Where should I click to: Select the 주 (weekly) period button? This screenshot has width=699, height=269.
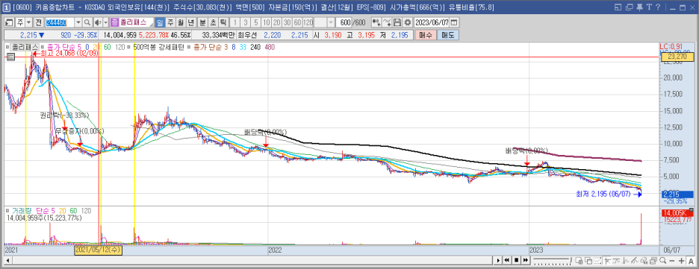pos(170,22)
